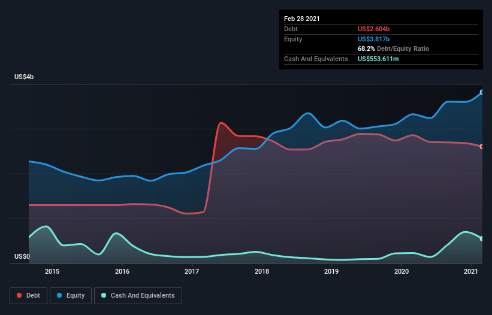Click the 68.2% Debt/Equity Ratio text
Screen dimensions: 492x315
click(393, 49)
